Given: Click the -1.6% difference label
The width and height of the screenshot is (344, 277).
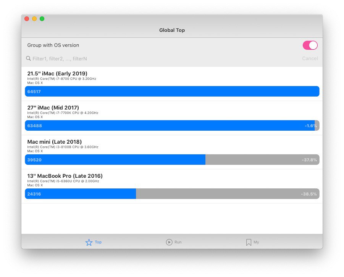Looking at the screenshot, I should coord(311,126).
